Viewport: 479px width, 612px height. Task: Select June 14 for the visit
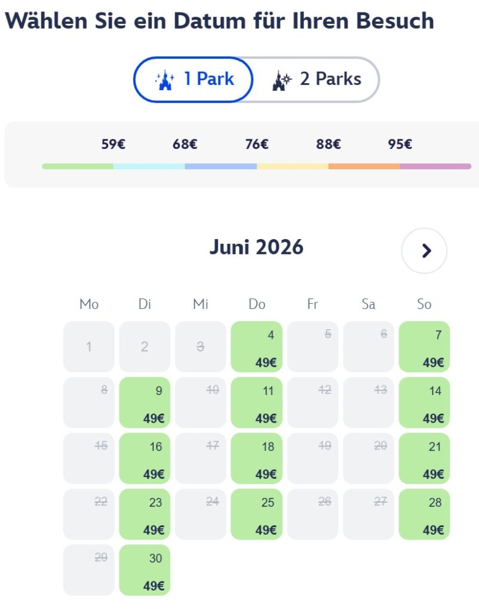[424, 402]
